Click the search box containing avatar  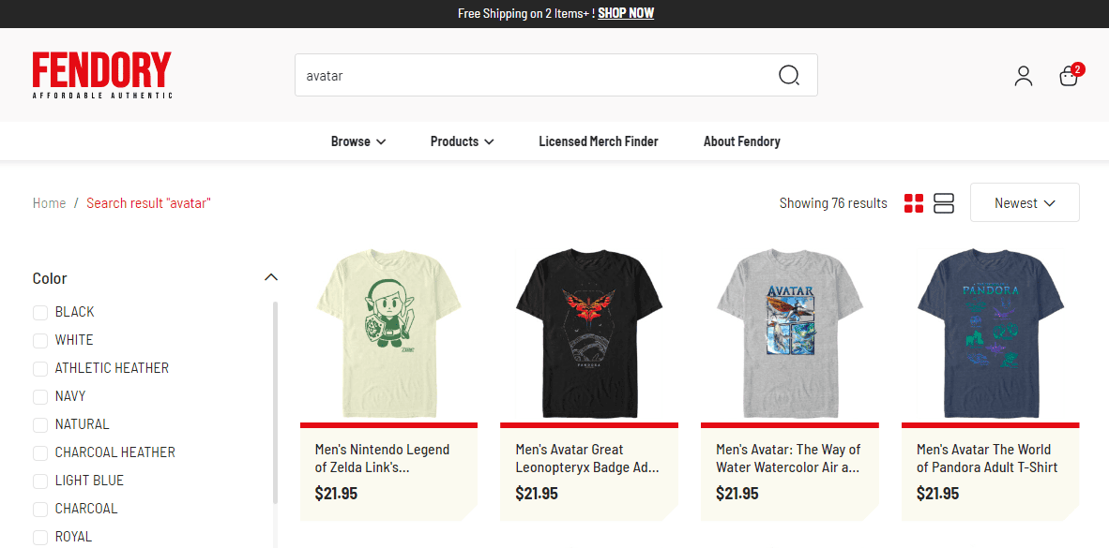(x=535, y=75)
